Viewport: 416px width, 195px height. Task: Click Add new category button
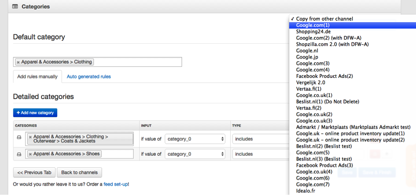[x=35, y=113]
